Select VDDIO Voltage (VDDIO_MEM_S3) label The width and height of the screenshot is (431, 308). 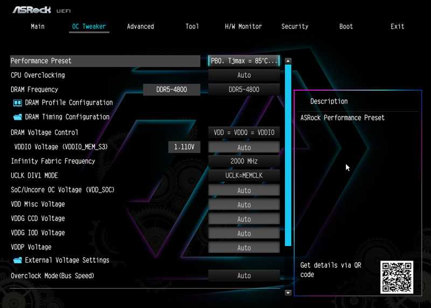click(x=61, y=147)
